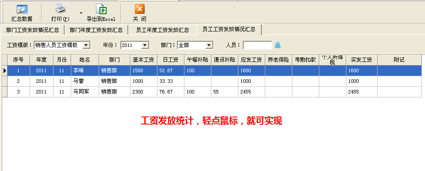Screen dimensions: 425x171
Task: Expand the 工资模版 template dropdown
Action: 86,45
